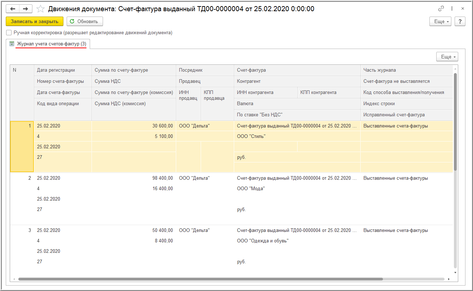This screenshot has height=291, width=473.
Task: Refresh data with 'Обновить' button
Action: pos(85,22)
